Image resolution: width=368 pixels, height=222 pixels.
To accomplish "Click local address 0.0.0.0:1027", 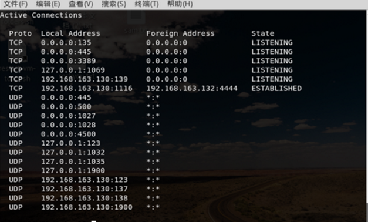I will click(x=68, y=116).
